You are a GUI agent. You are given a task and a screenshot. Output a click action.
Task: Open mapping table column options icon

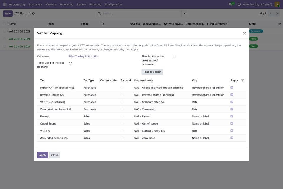(x=243, y=80)
